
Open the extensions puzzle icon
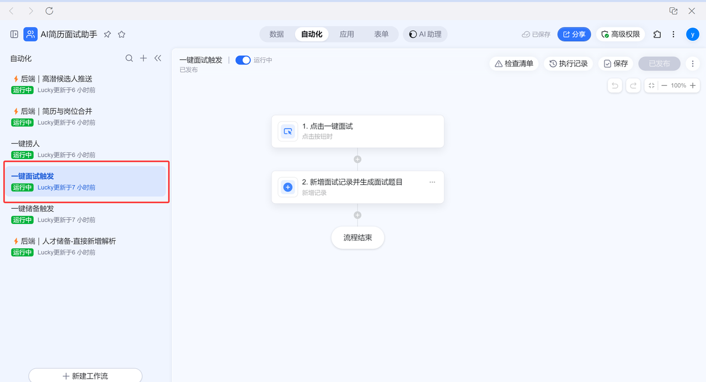(x=657, y=34)
